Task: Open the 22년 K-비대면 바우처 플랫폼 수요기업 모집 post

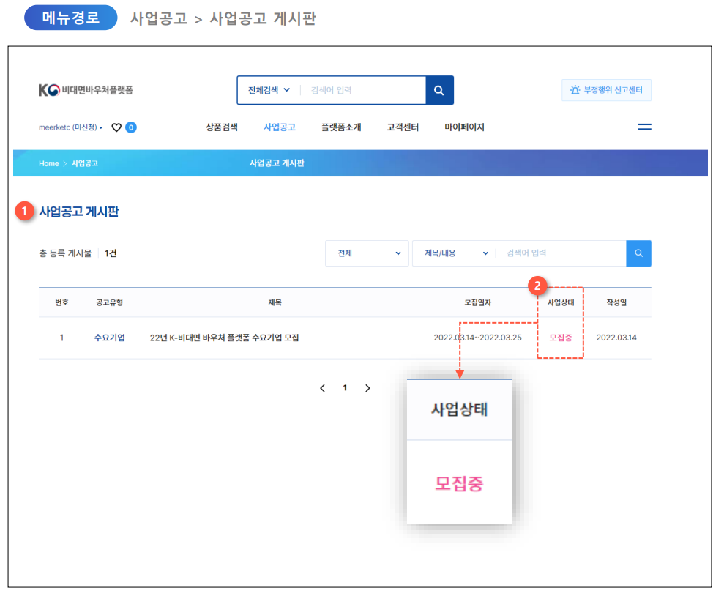Action: (x=225, y=338)
